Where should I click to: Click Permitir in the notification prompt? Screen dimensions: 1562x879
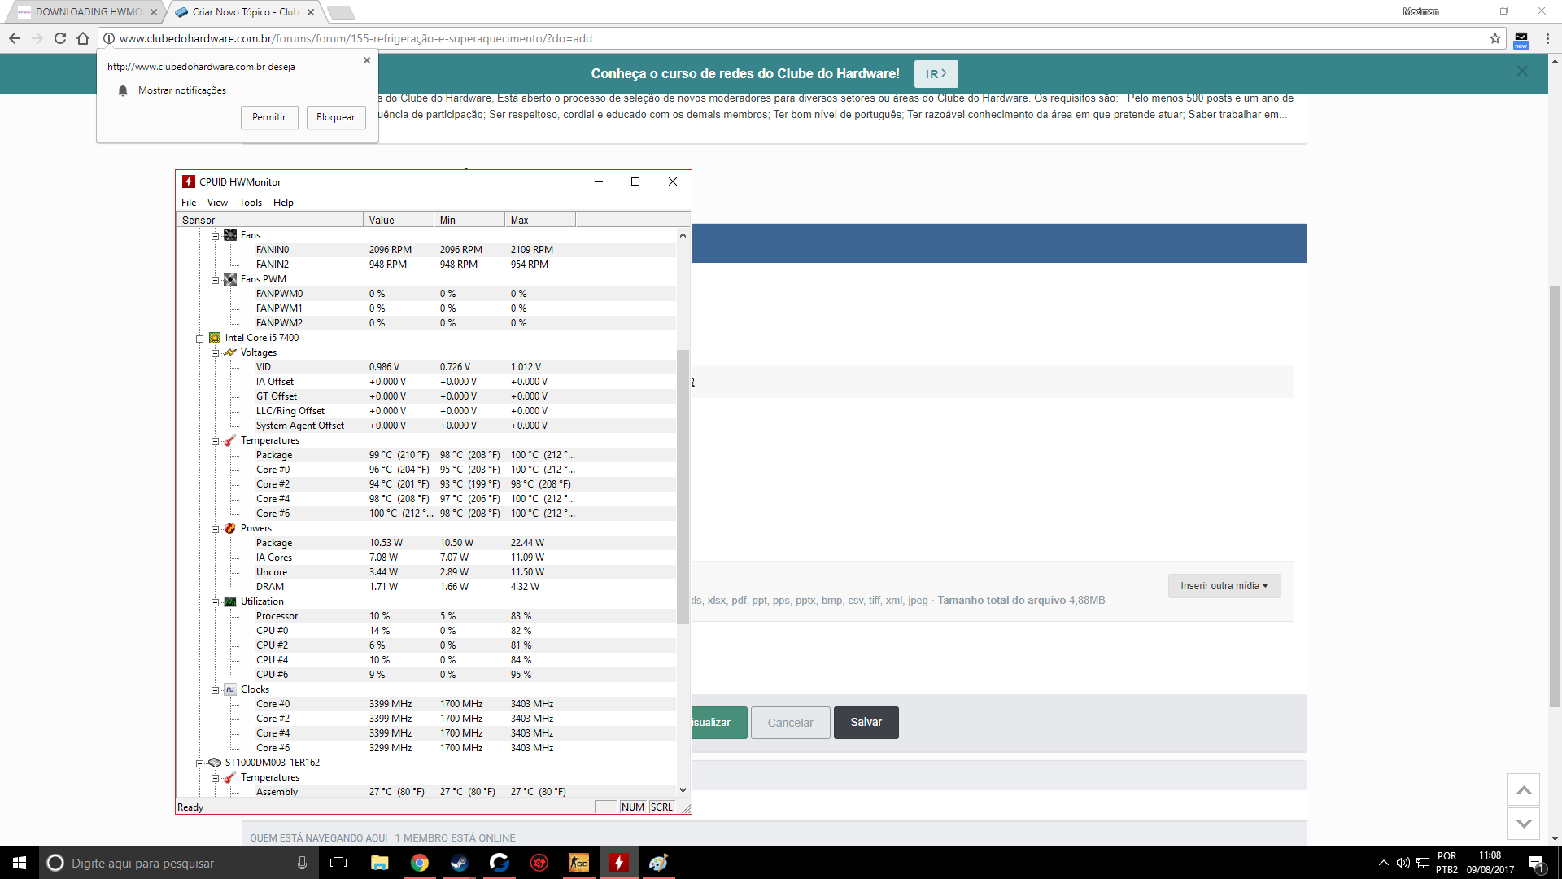click(x=269, y=117)
